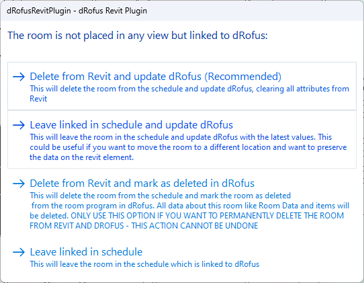Click description mentioning clearing all attributes from Revit
The image size is (364, 283).
click(x=189, y=93)
